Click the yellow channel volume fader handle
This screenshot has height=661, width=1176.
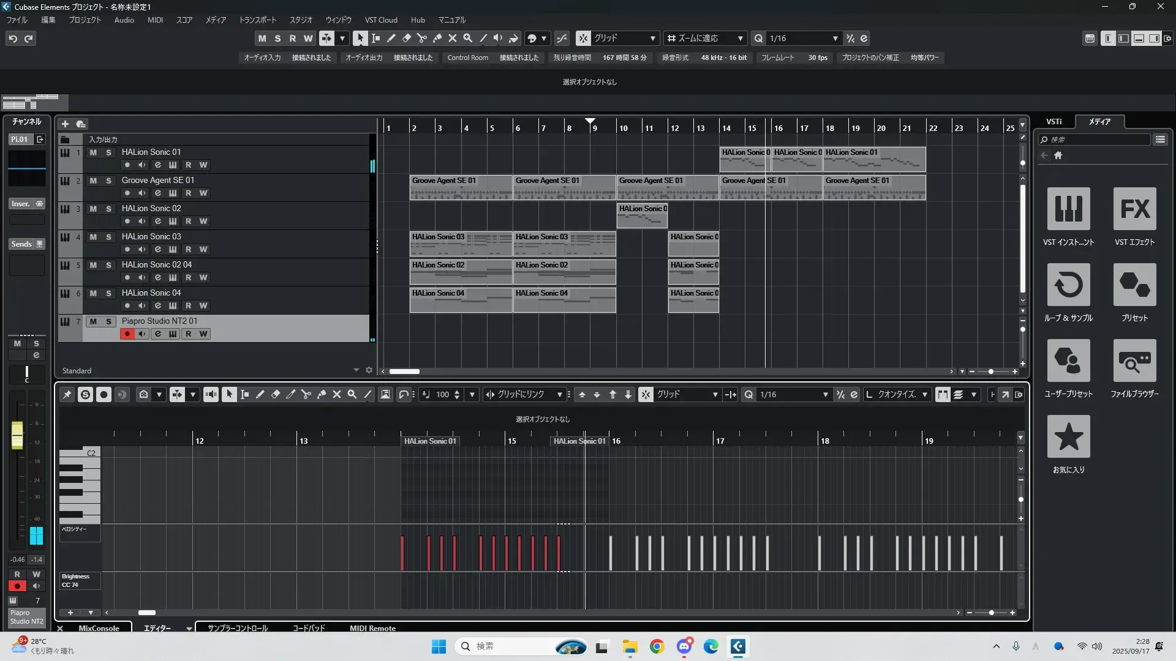pos(17,435)
